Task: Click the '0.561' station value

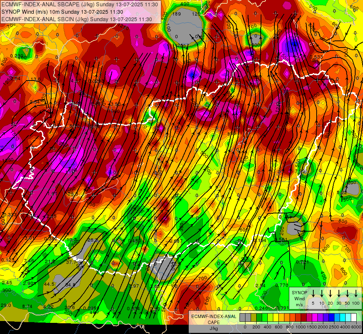Action: [x=281, y=239]
